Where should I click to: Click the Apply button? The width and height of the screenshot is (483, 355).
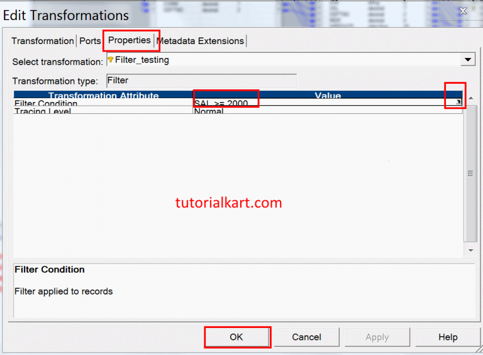(377, 337)
